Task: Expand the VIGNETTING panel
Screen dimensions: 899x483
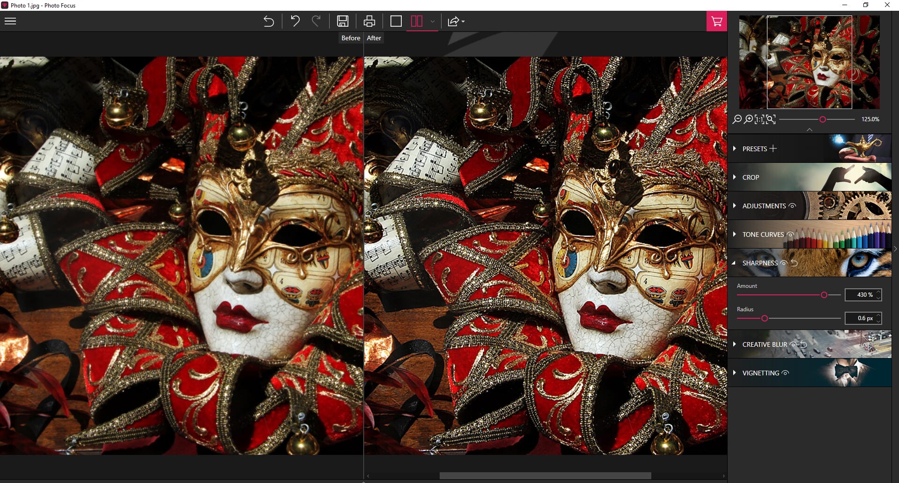Action: pos(735,373)
